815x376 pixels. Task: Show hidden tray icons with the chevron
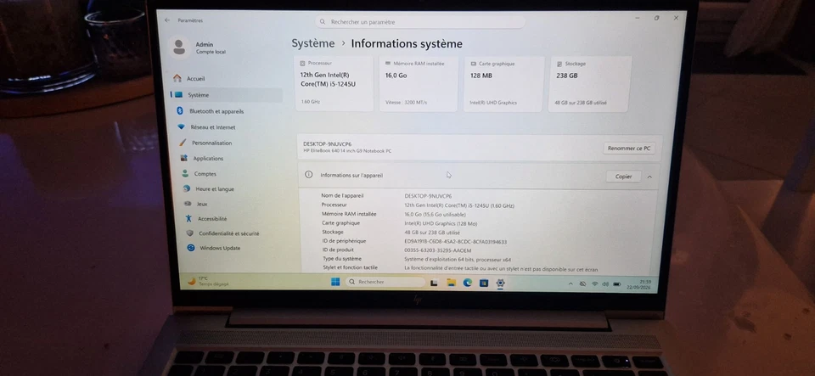coord(570,284)
